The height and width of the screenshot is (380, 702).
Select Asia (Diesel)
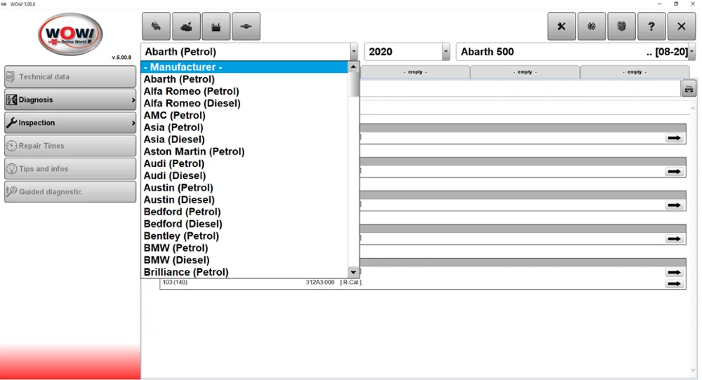(x=244, y=140)
